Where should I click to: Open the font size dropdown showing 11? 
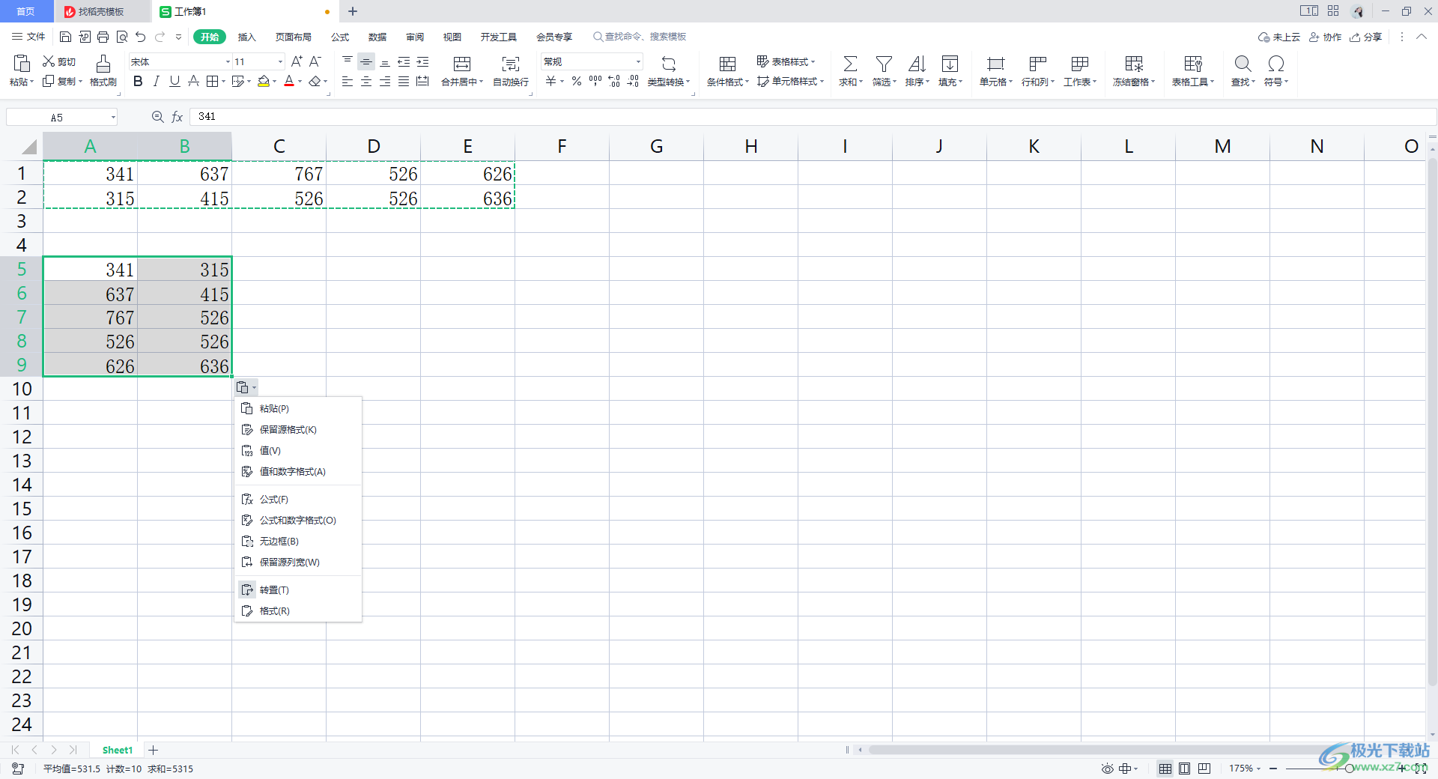(281, 61)
